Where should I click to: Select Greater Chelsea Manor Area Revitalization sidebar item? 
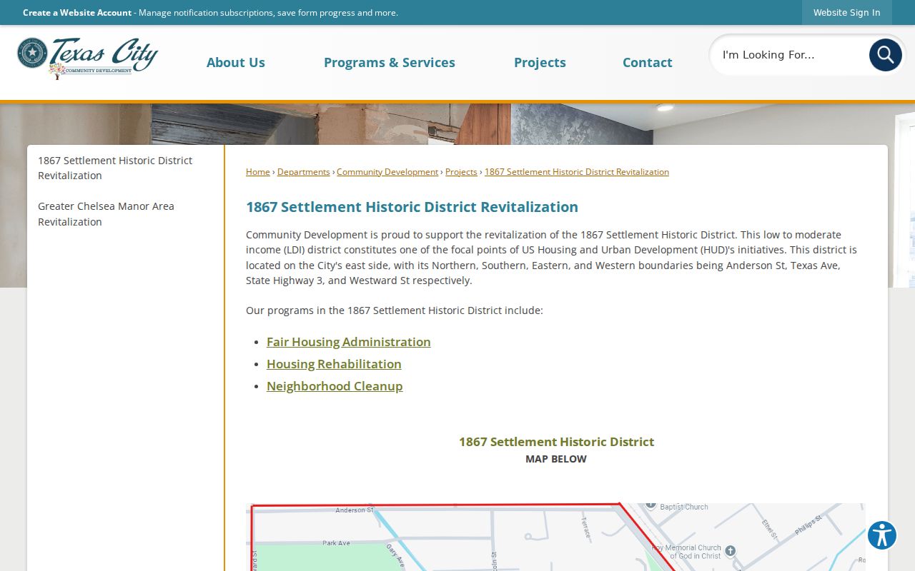tap(126, 214)
